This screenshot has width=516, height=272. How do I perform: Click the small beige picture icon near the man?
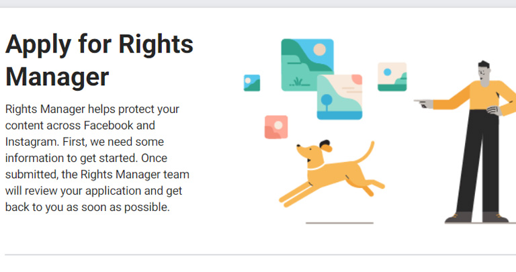coord(392,77)
